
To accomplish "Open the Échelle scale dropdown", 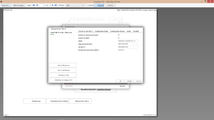I will [75, 5].
